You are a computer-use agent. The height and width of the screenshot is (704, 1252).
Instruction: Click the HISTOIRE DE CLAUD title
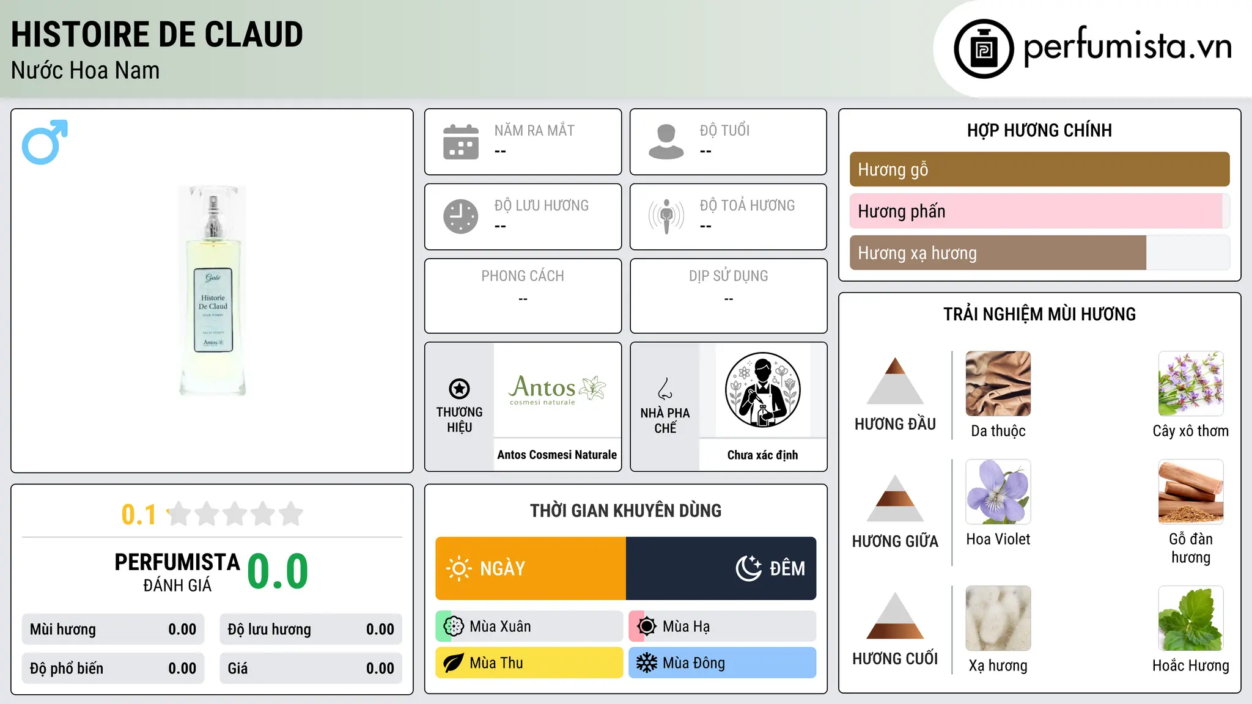157,34
